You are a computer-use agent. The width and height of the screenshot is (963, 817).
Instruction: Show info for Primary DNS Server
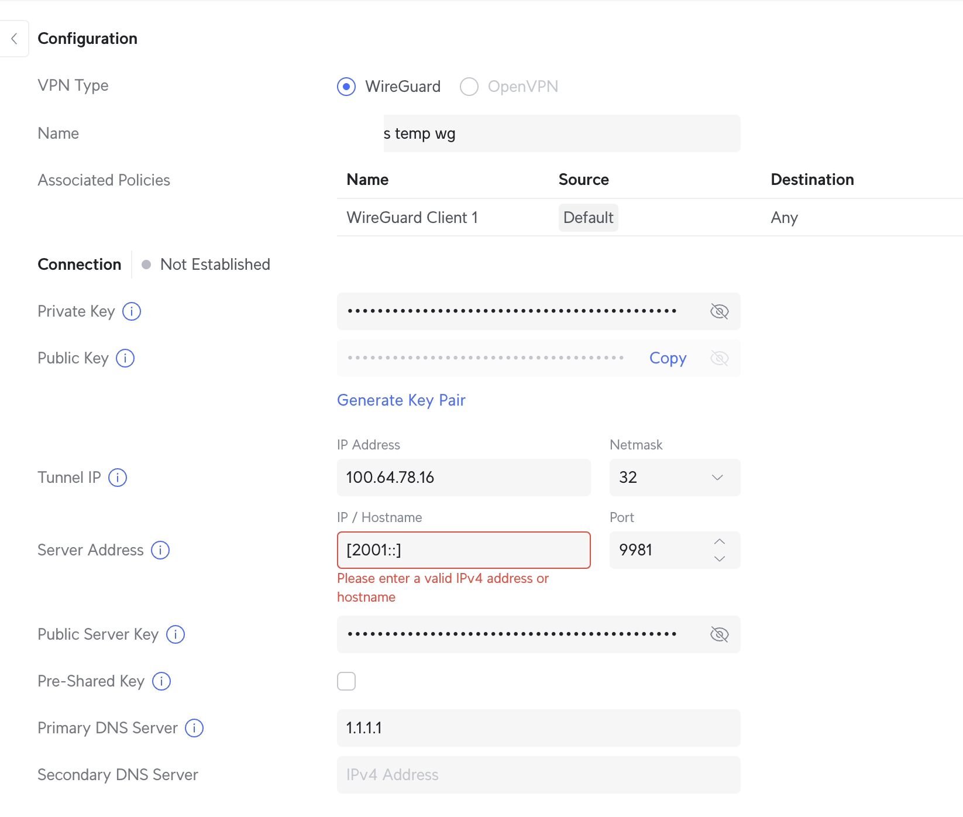pos(194,728)
